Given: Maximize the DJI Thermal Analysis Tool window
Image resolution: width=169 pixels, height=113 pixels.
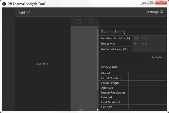Looking at the screenshot, I should tap(152, 3).
